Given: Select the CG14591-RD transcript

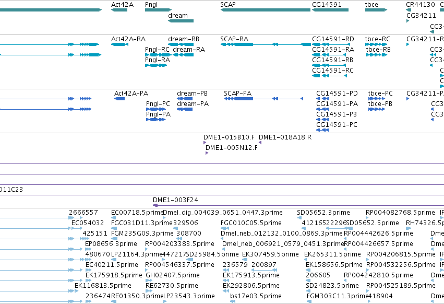Looking at the screenshot, I should pos(331,44).
